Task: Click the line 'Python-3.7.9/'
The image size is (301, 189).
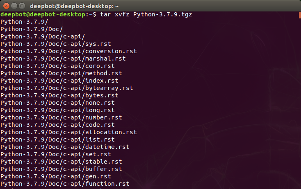Action: 24,22
